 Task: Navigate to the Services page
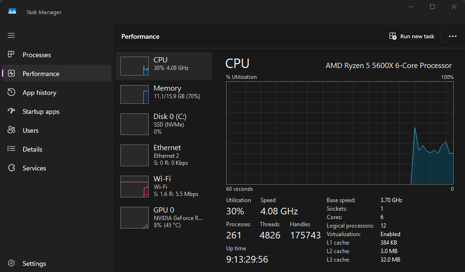(57, 168)
